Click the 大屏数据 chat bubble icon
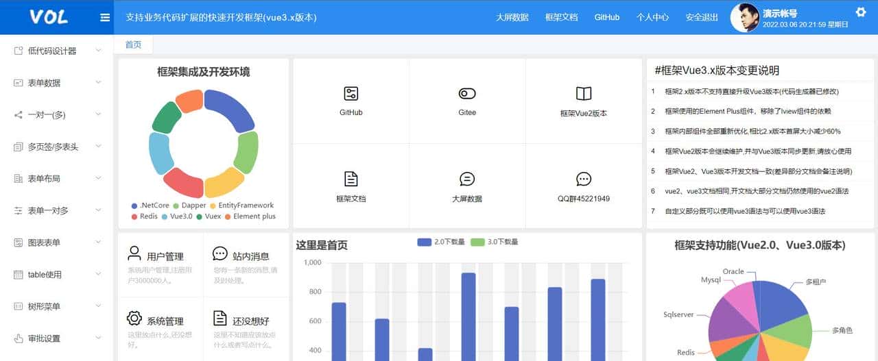Screen dimensions: 878x361 pos(467,179)
